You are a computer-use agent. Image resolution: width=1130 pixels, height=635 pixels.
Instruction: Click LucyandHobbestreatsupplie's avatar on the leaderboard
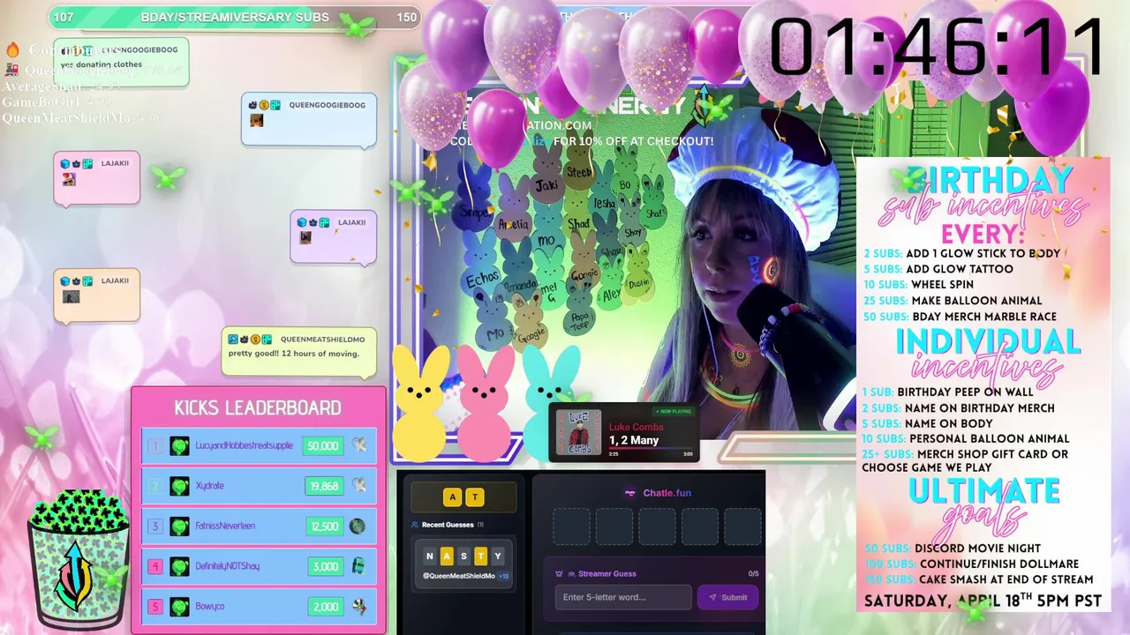pyautogui.click(x=180, y=445)
